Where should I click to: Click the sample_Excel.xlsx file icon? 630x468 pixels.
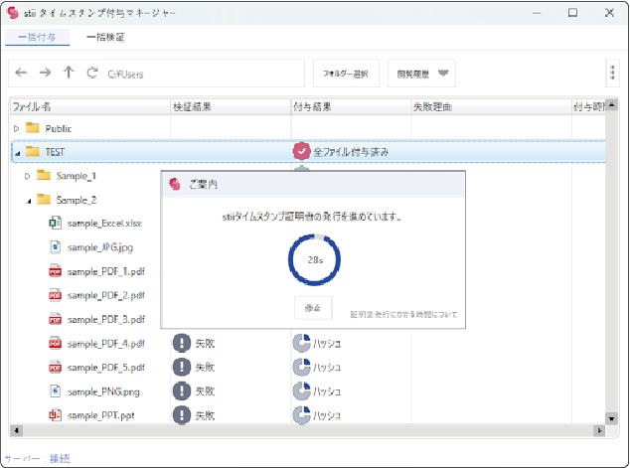56,224
